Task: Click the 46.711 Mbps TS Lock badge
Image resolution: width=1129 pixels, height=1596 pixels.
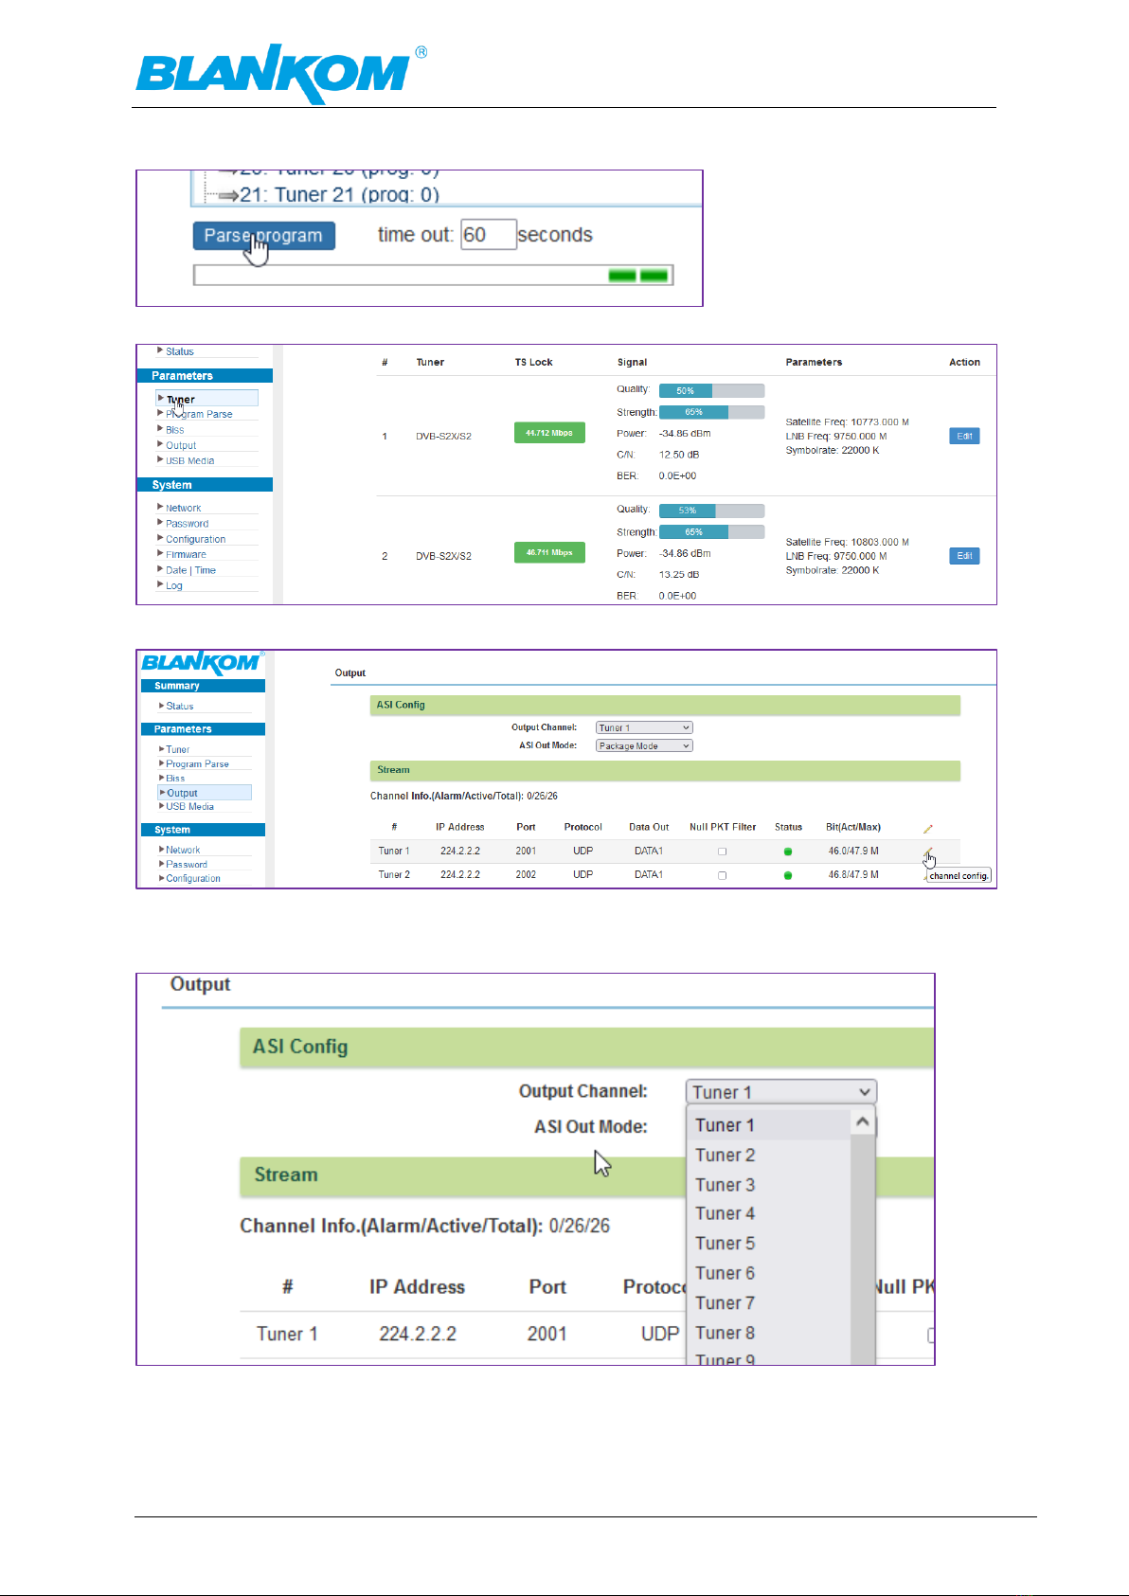Action: click(x=549, y=552)
